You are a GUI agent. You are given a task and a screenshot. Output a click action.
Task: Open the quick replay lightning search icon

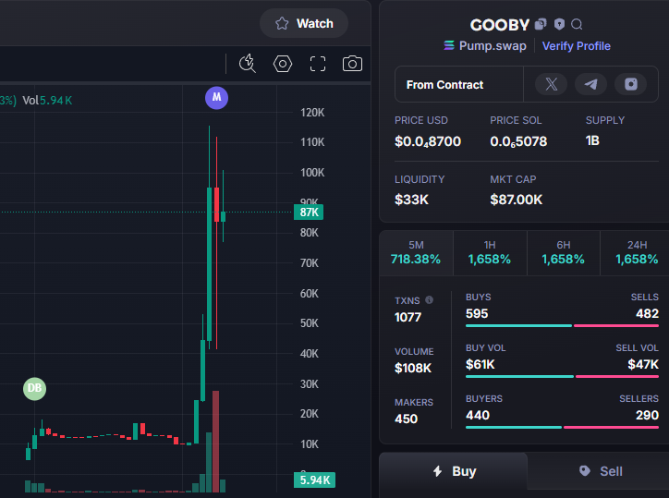click(248, 64)
